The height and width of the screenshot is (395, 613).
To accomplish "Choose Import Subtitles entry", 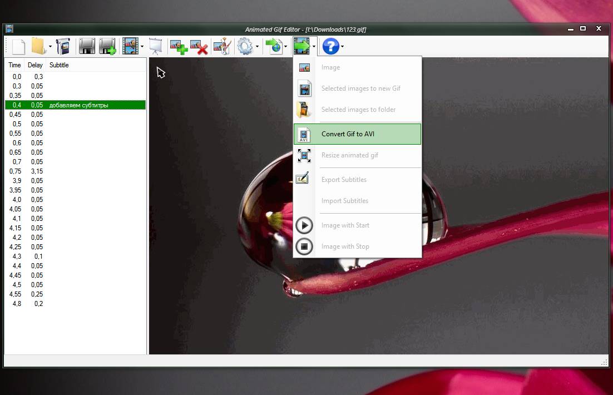I will (x=357, y=201).
